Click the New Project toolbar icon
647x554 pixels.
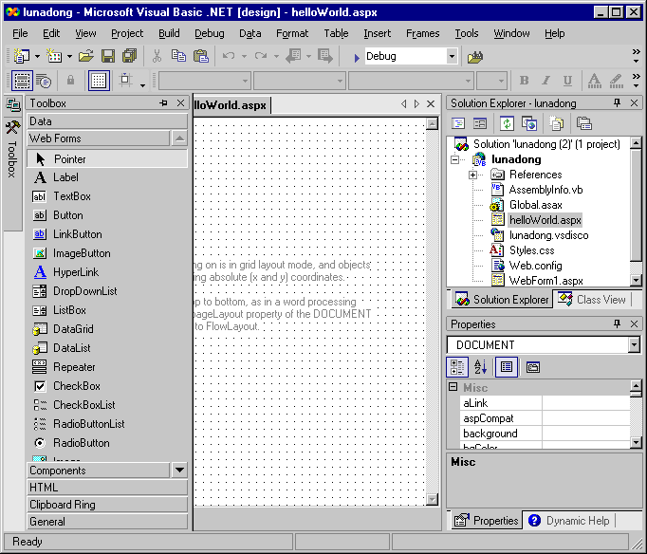21,56
